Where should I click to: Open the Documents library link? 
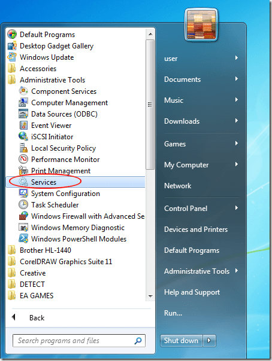coord(183,79)
